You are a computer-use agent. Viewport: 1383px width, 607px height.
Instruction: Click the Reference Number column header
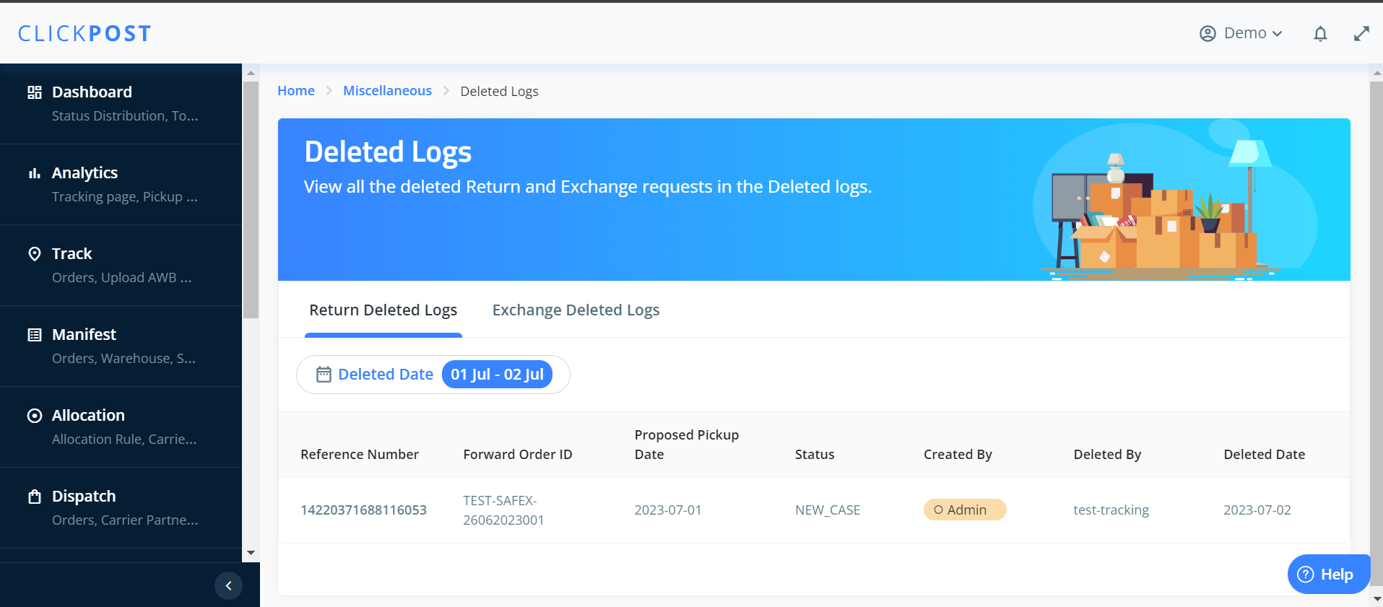(x=360, y=455)
